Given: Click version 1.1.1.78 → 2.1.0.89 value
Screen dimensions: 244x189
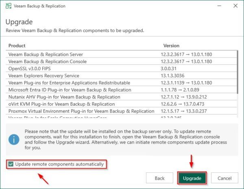Looking at the screenshot, I should click(x=180, y=90).
